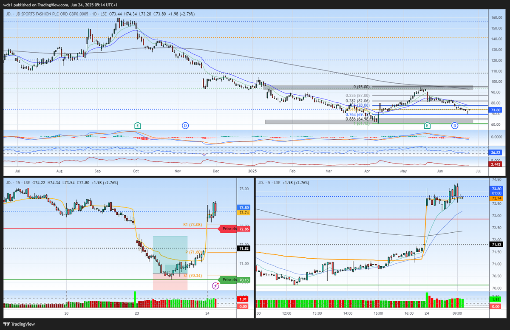Screen dimensions: 510x330
Task: Click the black 71.82 price tag on 5-minute chart
Action: click(497, 245)
